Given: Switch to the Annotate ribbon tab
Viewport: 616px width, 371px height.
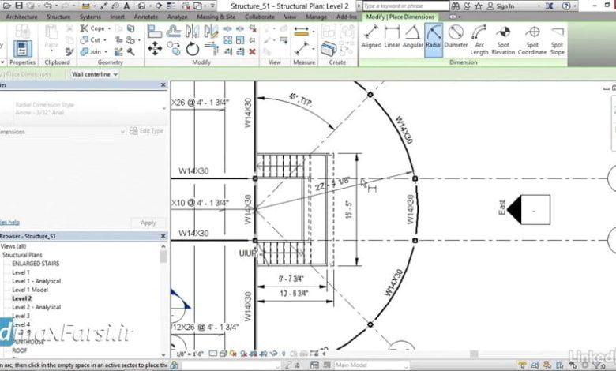Looking at the screenshot, I should pyautogui.click(x=146, y=17).
